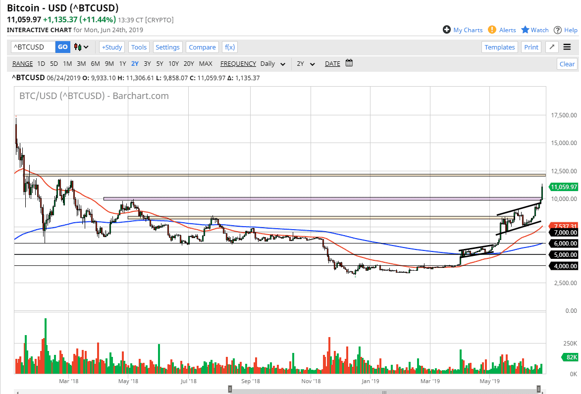Open the hamburger menu icon

[567, 47]
